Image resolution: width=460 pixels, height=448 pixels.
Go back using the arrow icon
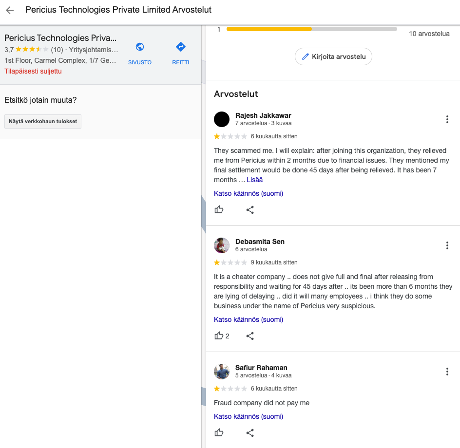[x=10, y=10]
